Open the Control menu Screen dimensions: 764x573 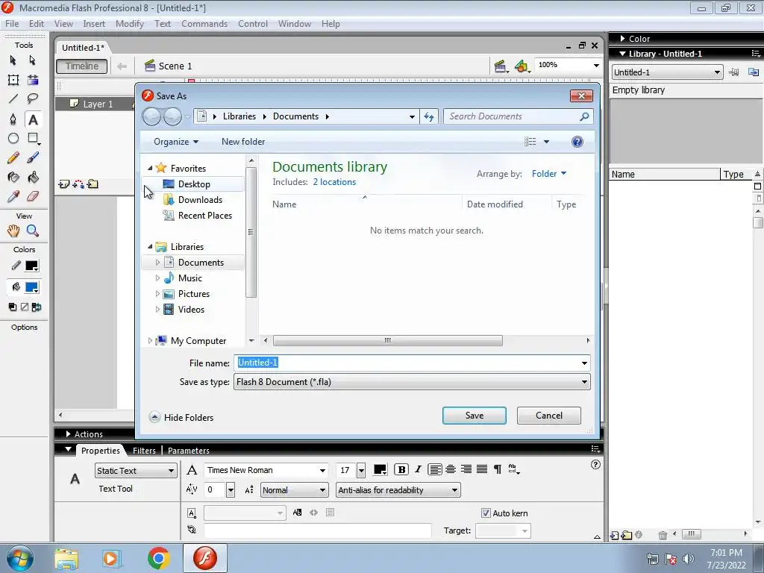253,24
